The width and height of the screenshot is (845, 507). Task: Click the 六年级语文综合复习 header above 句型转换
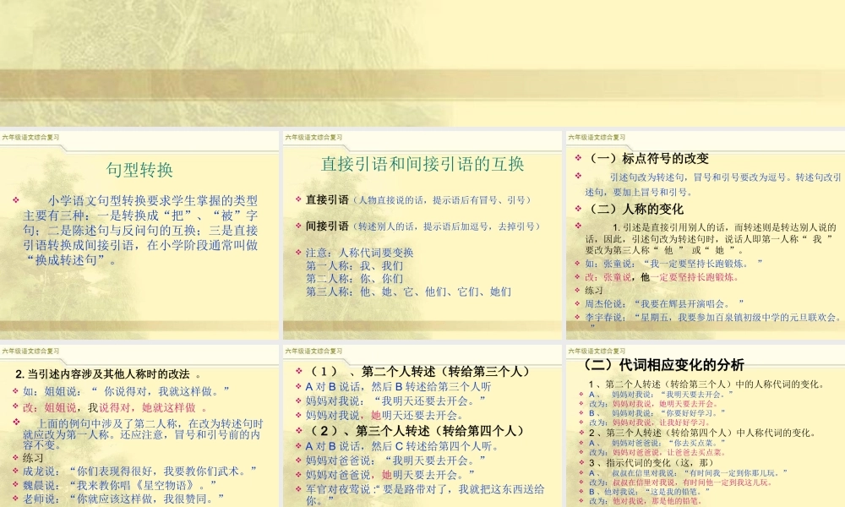pyautogui.click(x=30, y=138)
